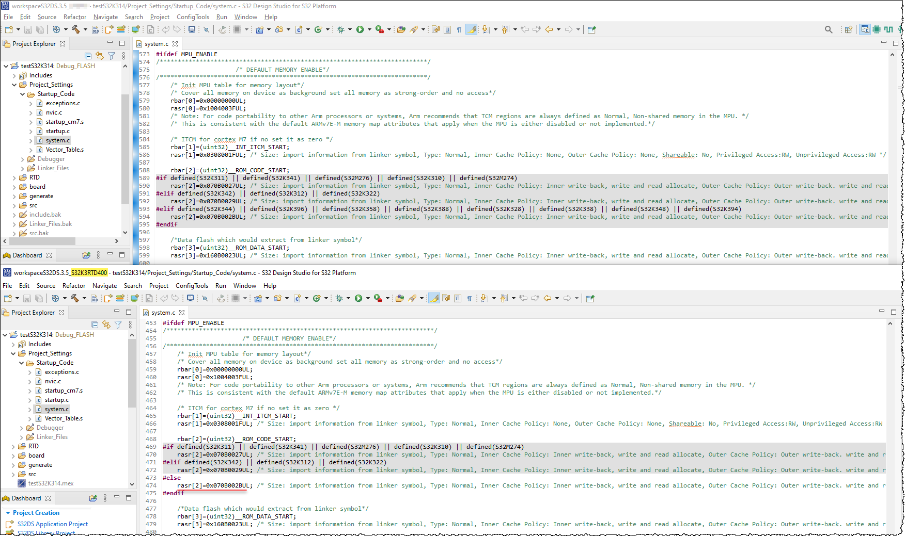Open the search dialog via the magnifier icon
Viewport: 905px width, 536px height.
tap(829, 29)
